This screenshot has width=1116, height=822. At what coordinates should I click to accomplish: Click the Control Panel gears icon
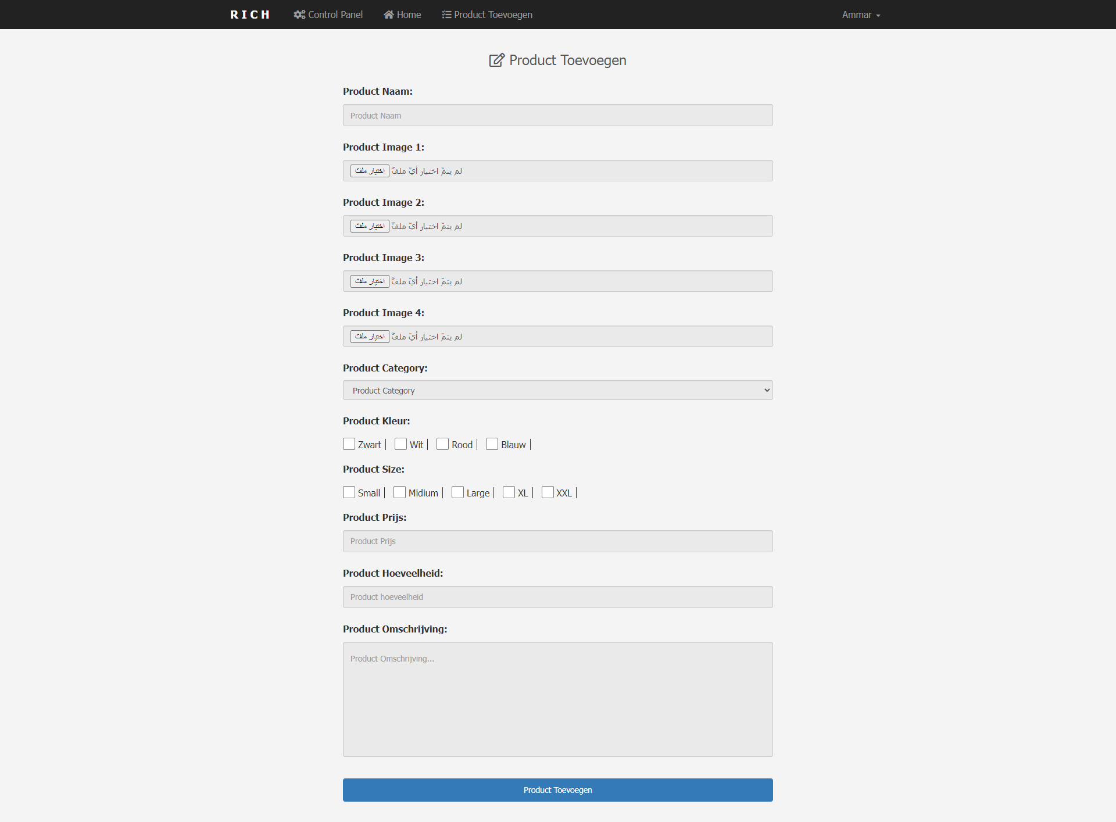point(299,15)
